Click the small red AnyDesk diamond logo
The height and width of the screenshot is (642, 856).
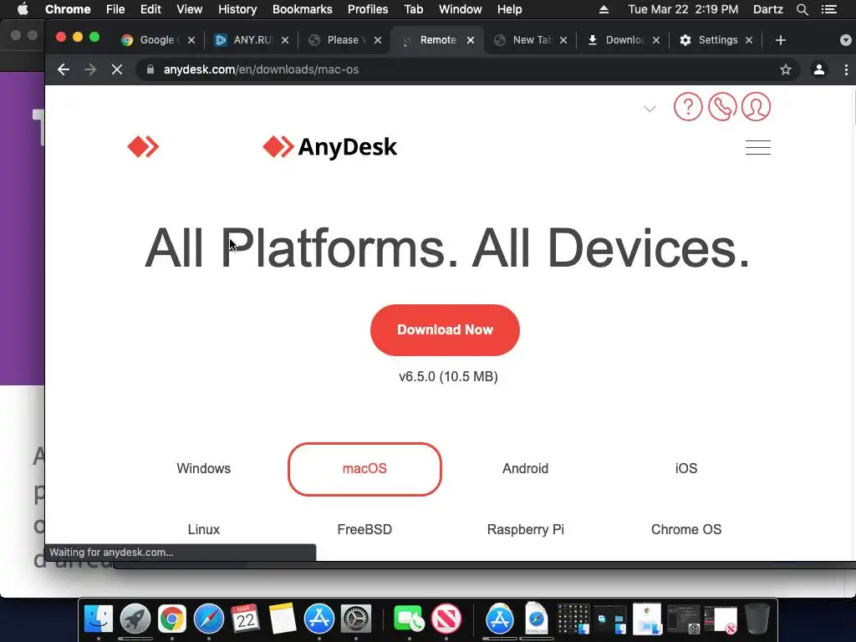(143, 147)
